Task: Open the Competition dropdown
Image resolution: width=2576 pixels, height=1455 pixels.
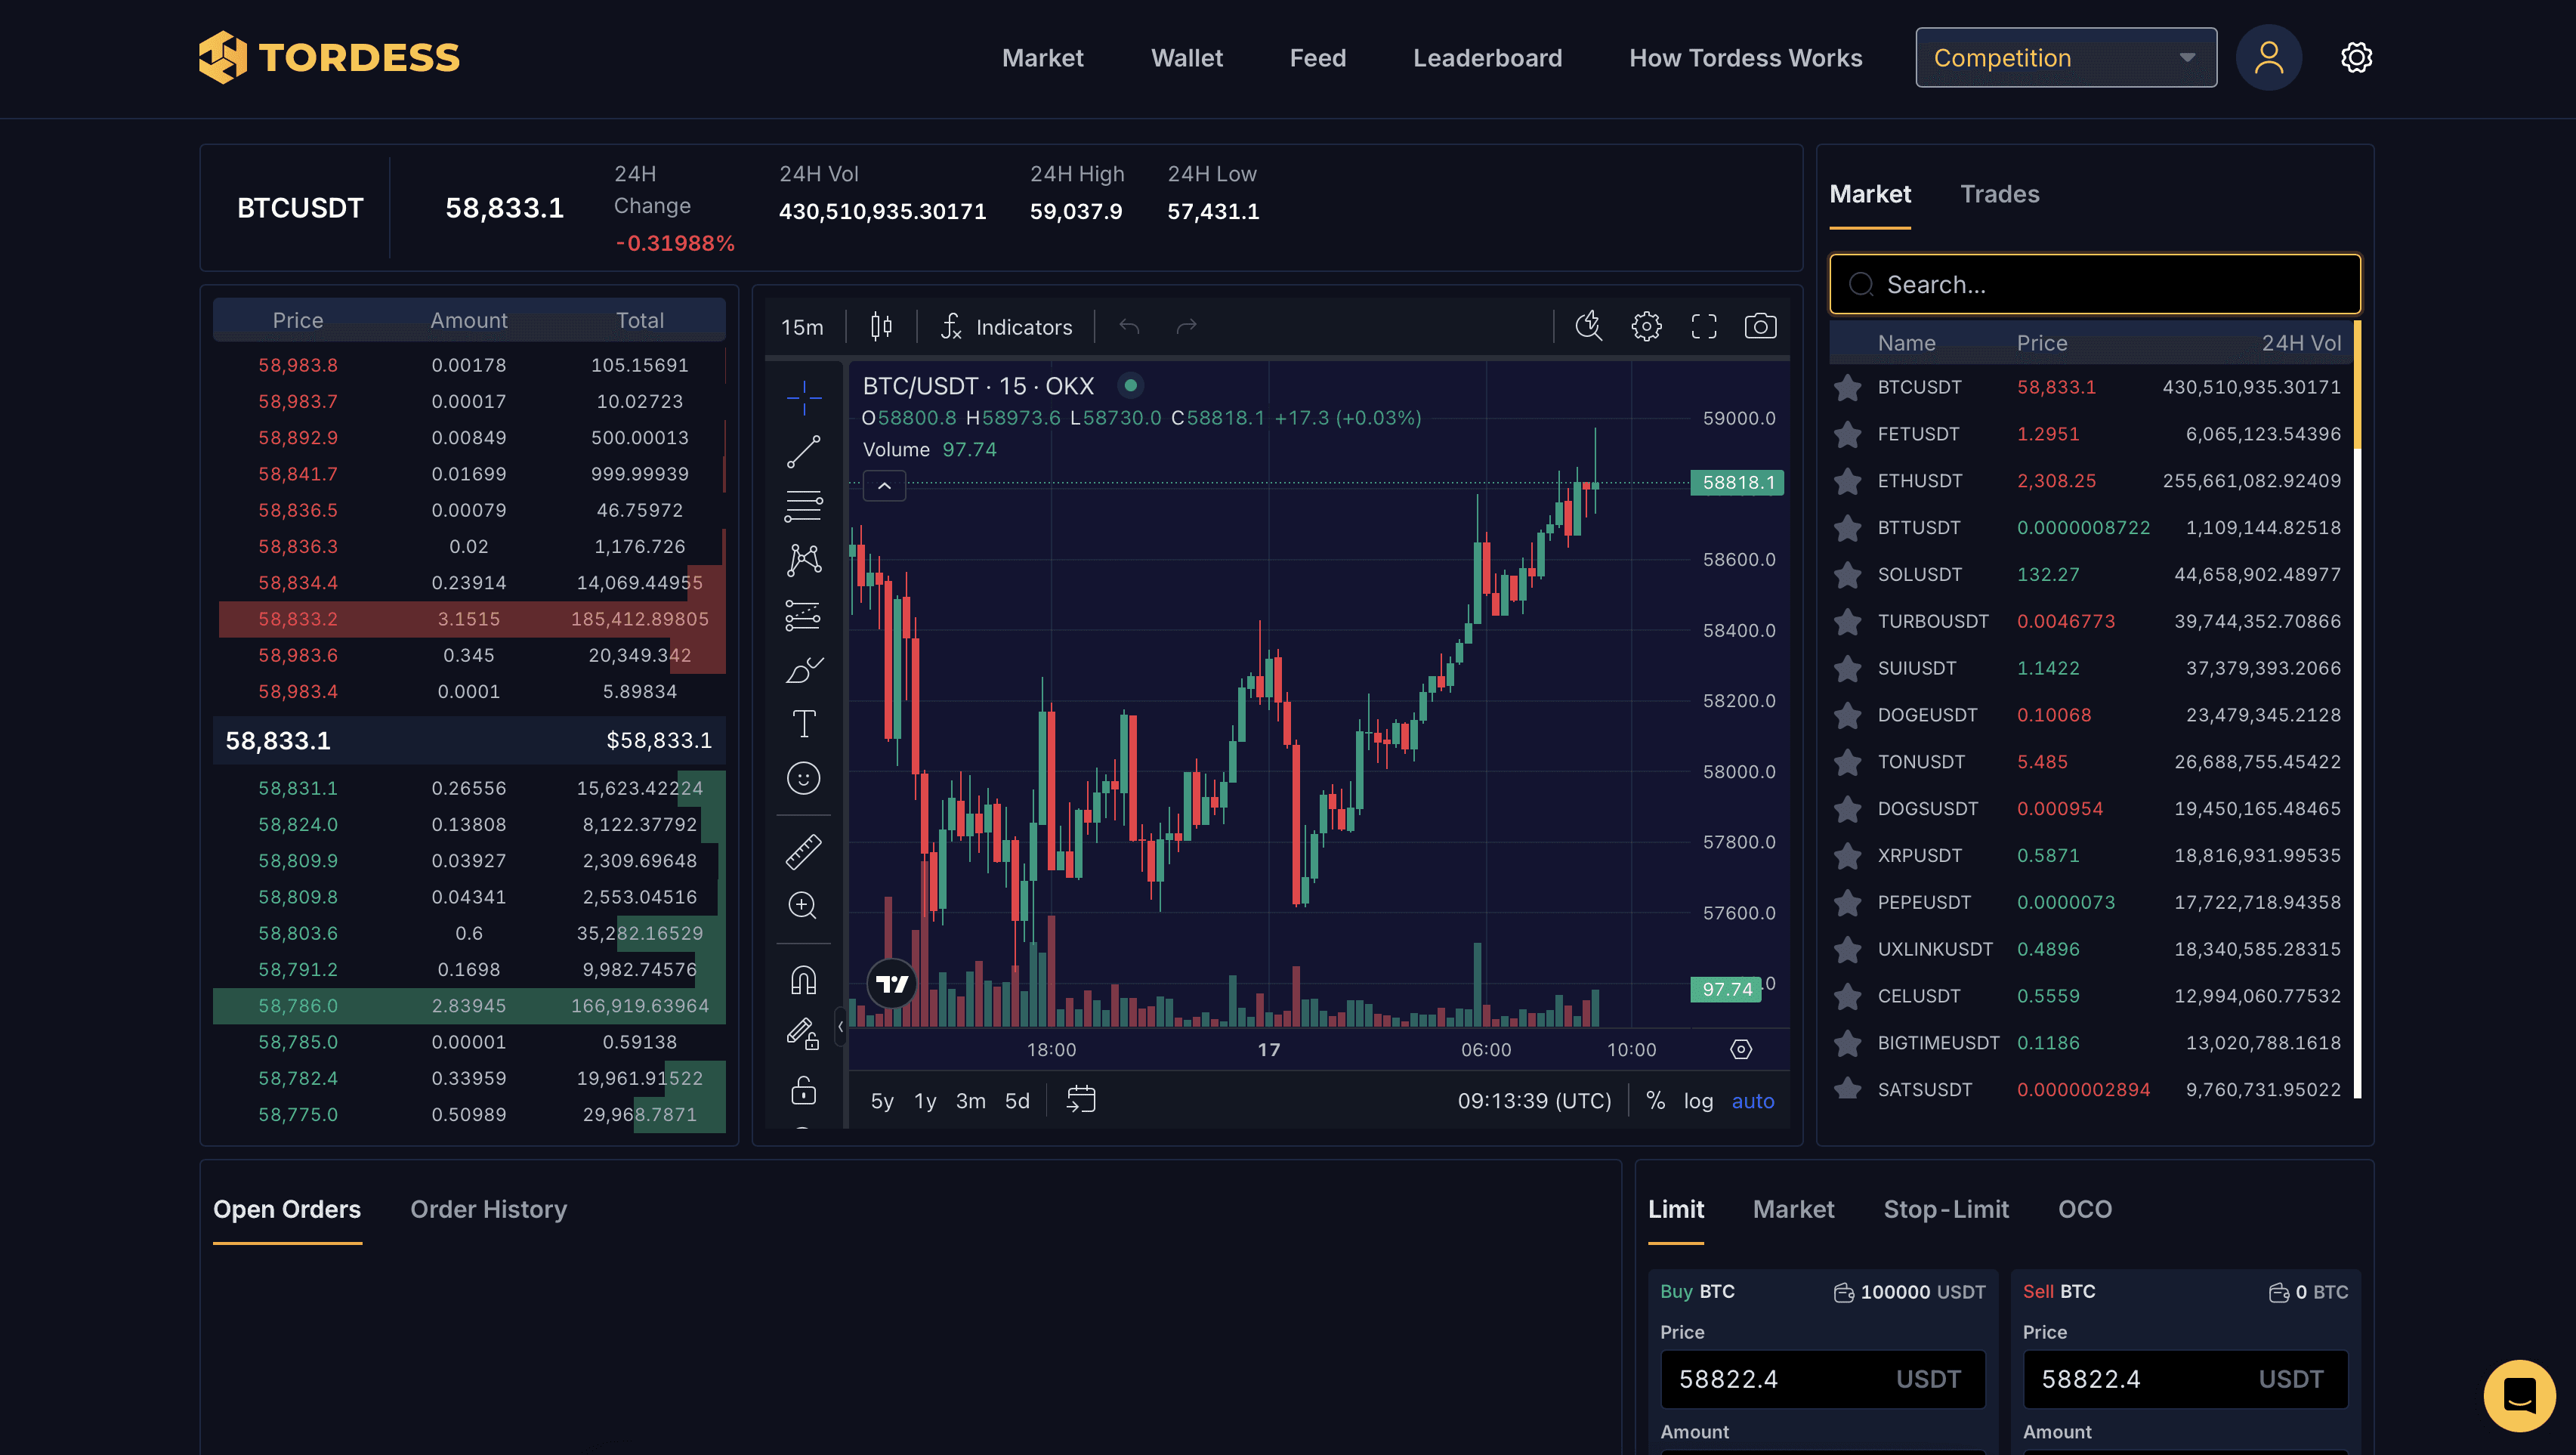Action: tap(2065, 58)
